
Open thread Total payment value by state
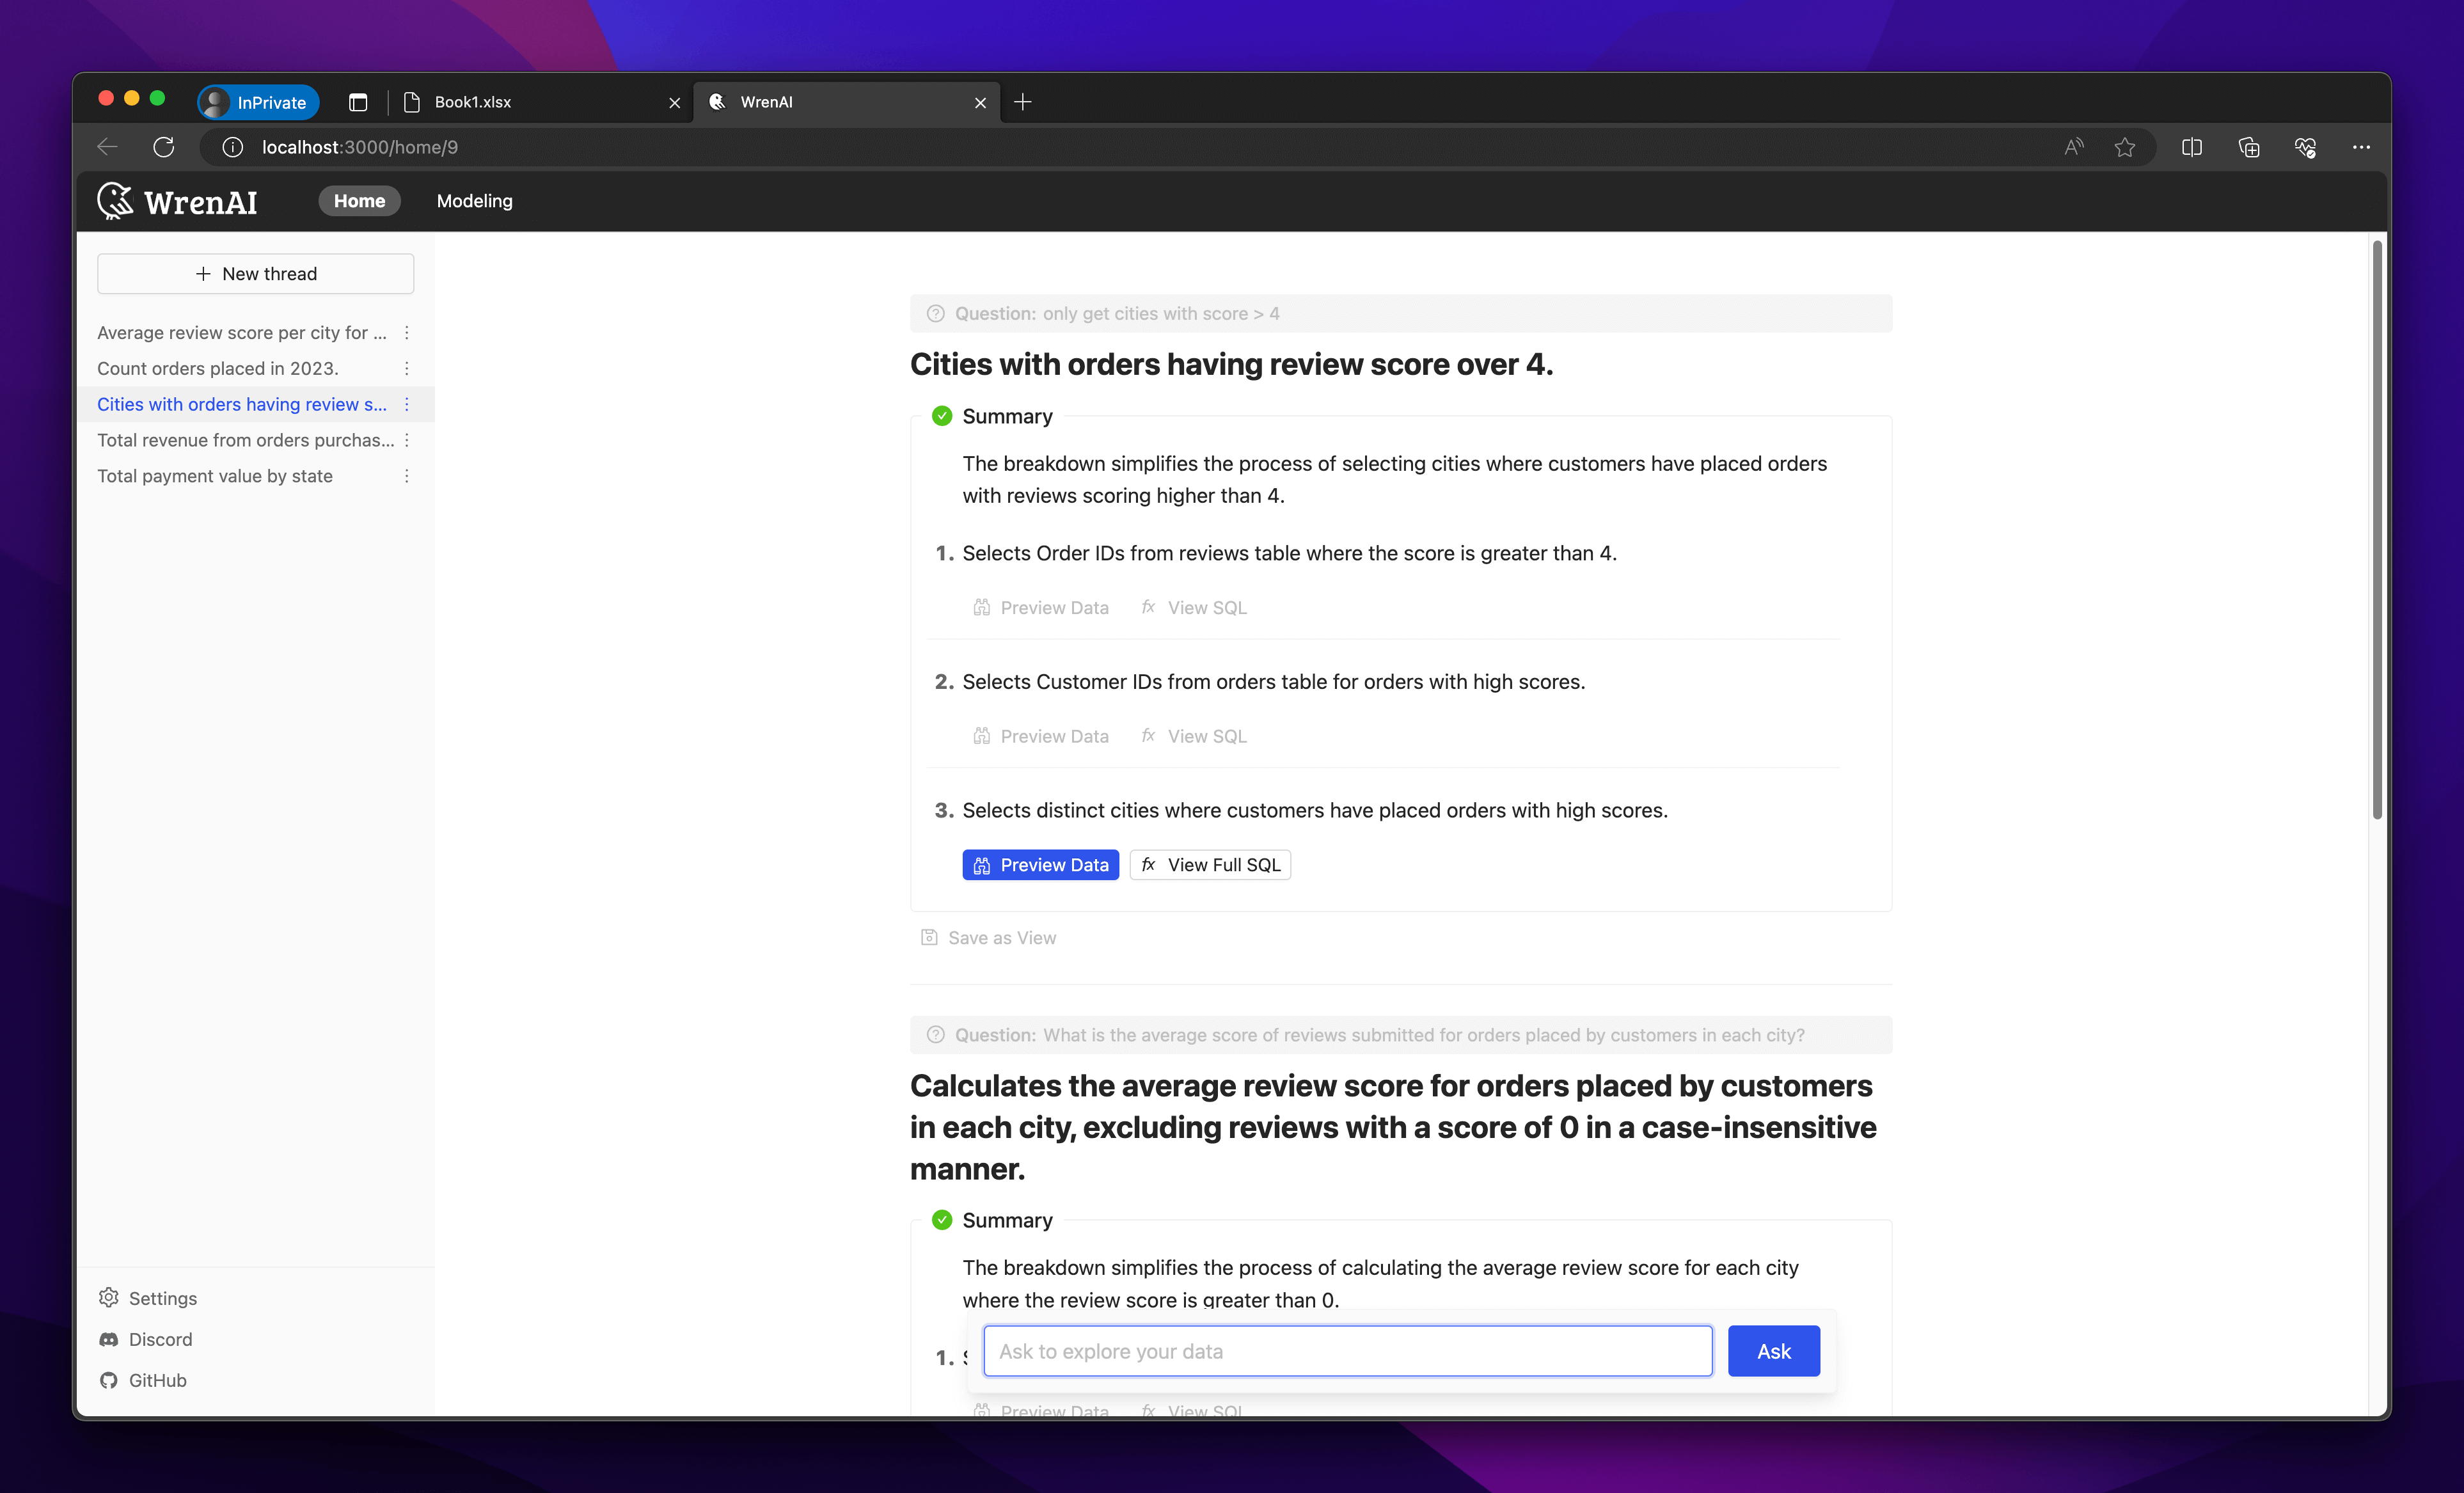click(x=215, y=477)
